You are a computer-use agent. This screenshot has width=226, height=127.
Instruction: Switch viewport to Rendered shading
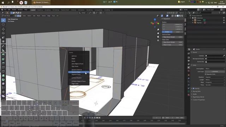tap(182, 16)
